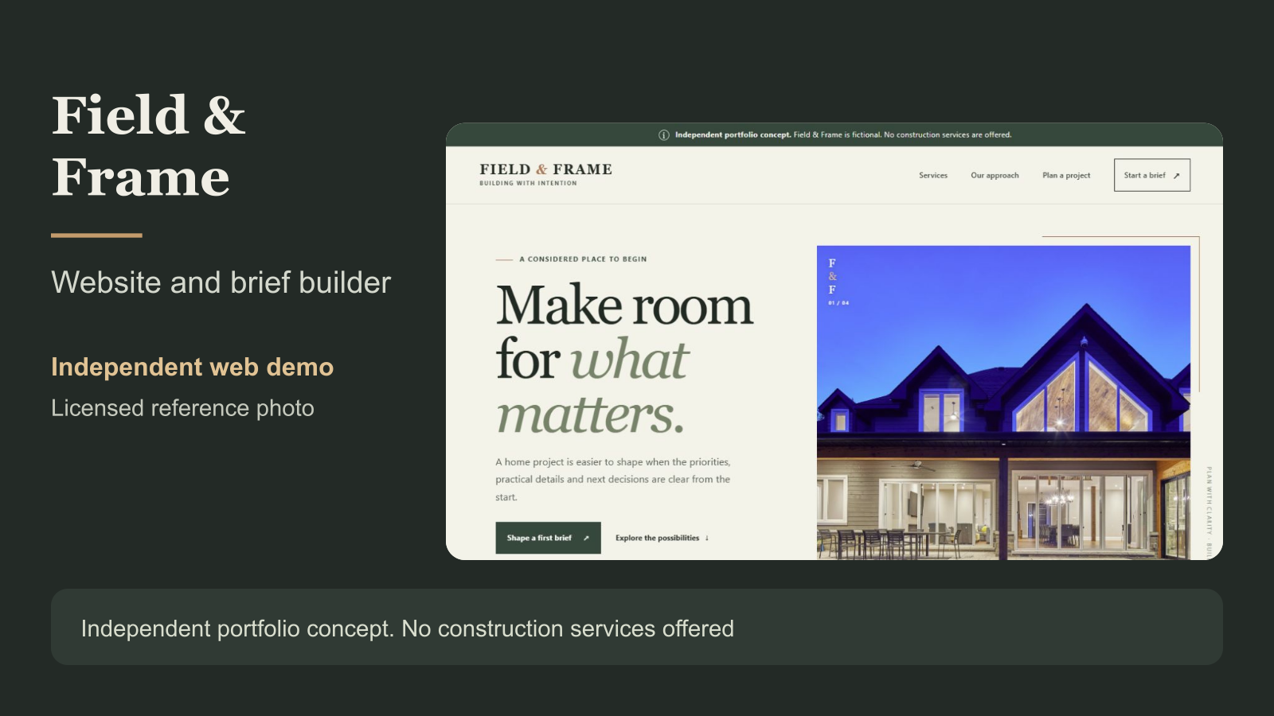Click the "A home project is easier" paragraph
The image size is (1274, 716).
613,480
